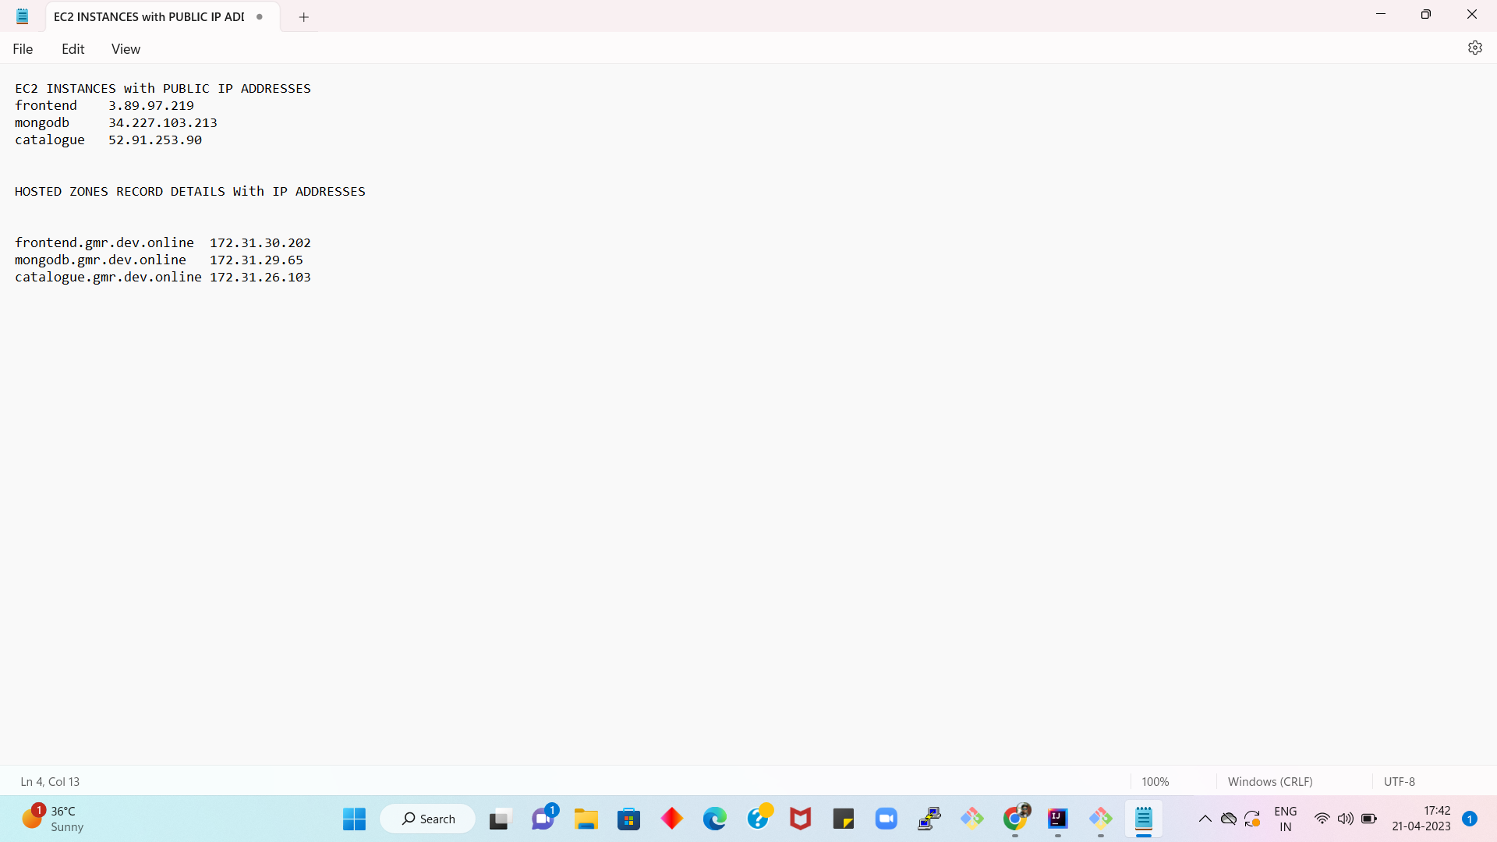Launch Google Chrome from the taskbar

point(1015,819)
